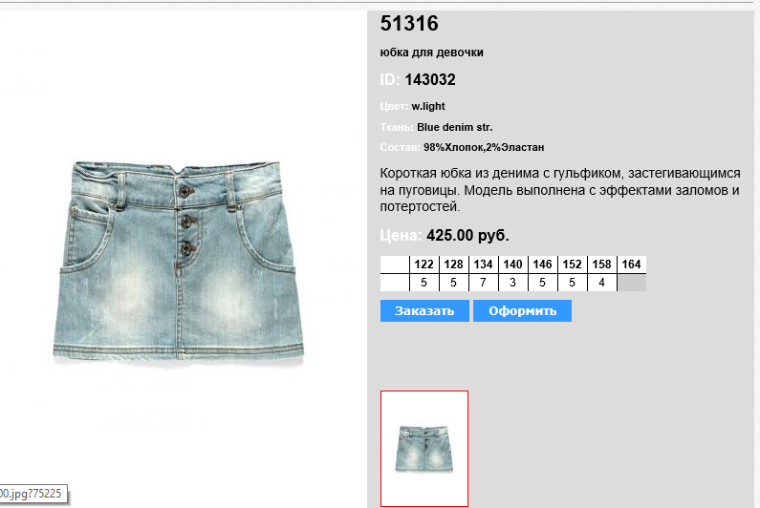Select size 128 column header

coord(454,265)
